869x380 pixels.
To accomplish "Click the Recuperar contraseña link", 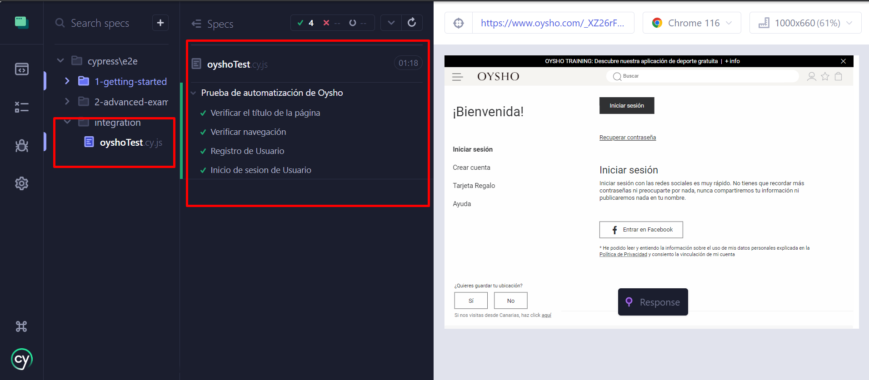I will tap(628, 138).
